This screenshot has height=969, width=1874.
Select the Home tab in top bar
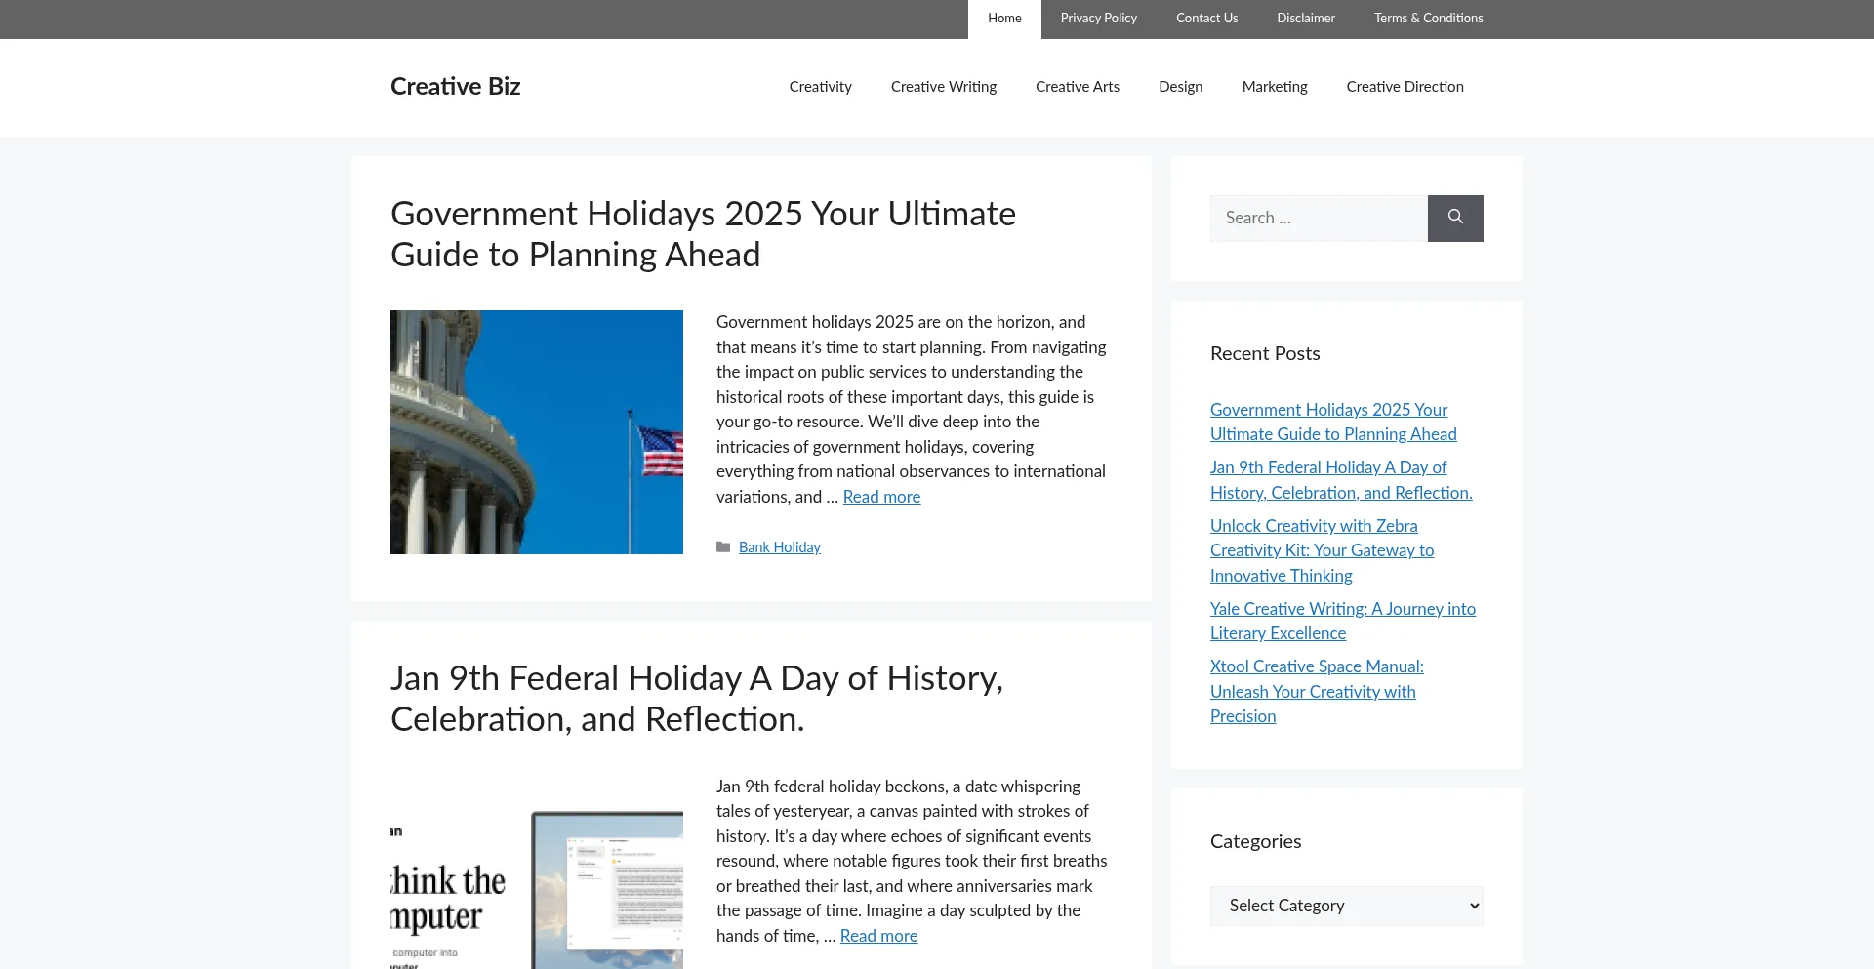(x=1004, y=19)
